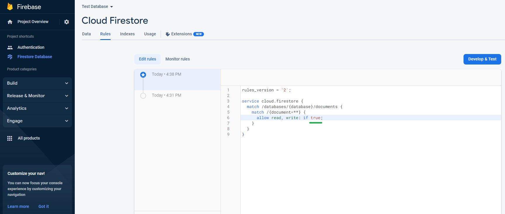Open Project Overview home icon
The height and width of the screenshot is (214, 505).
pos(10,22)
